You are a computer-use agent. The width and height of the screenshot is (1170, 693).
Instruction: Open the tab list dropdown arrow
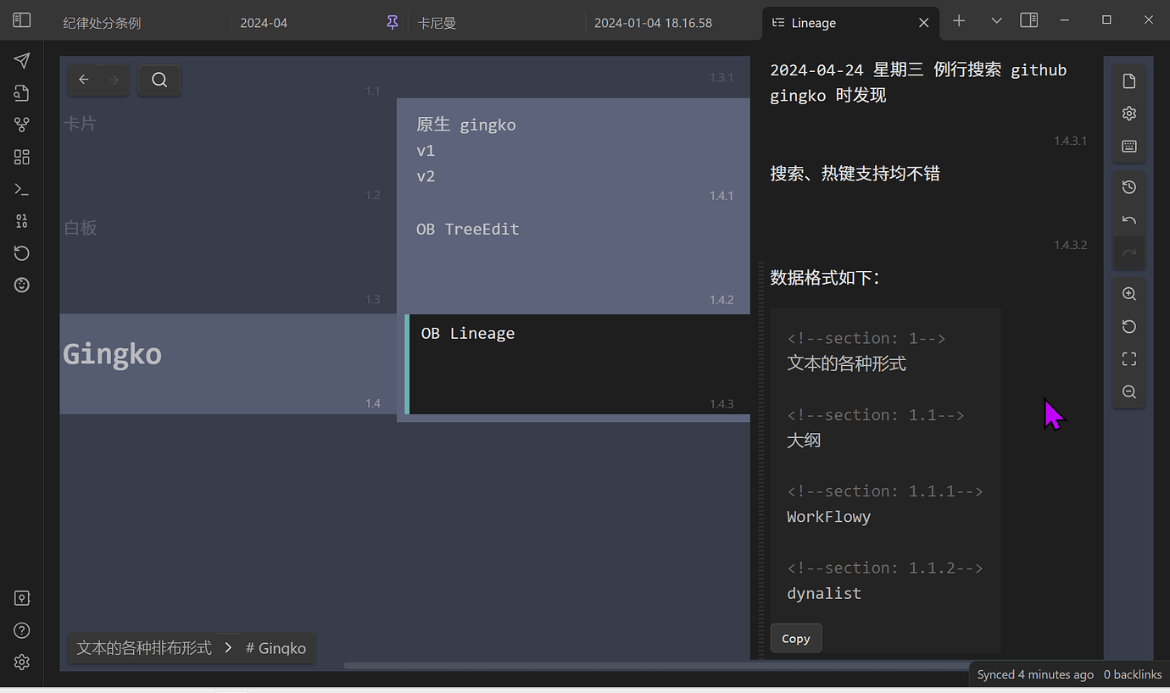995,19
